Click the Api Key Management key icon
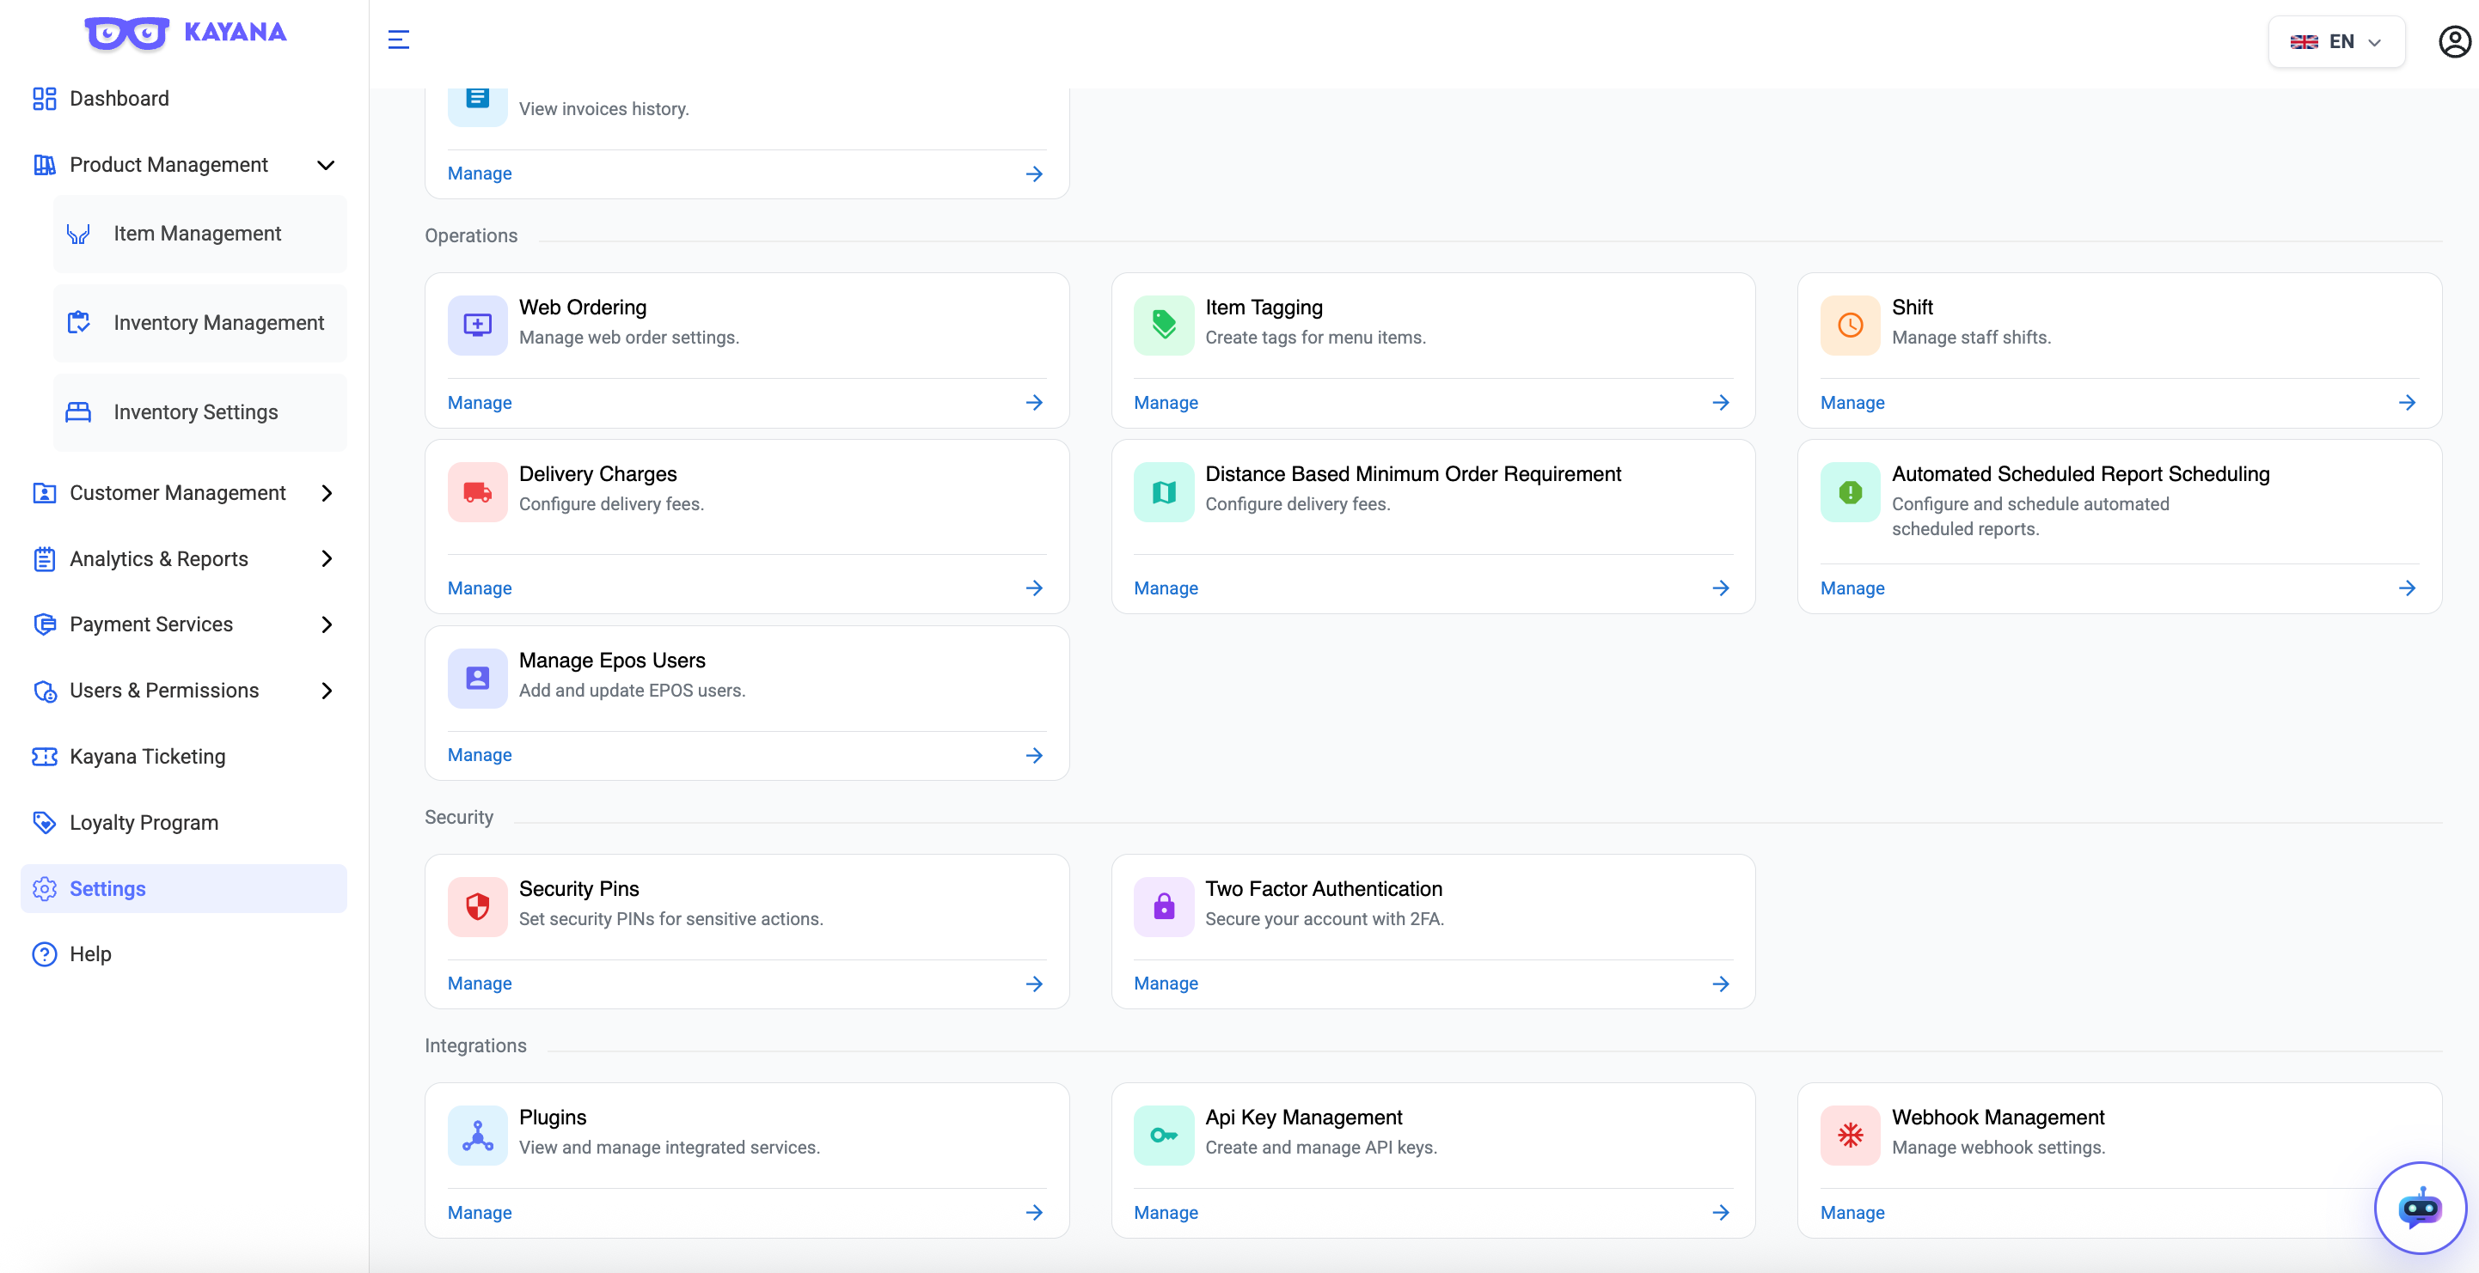Screen dimensions: 2479x1273 [1164, 1136]
